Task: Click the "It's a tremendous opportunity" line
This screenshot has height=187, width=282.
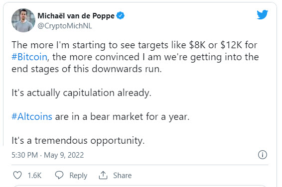Action: 78,141
